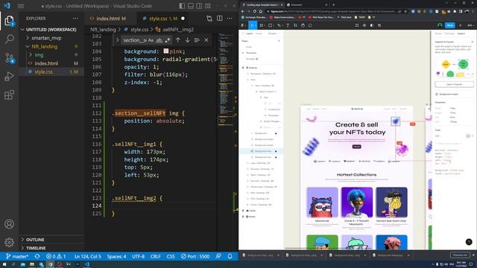Open Customize Layout in title bar

pos(208,6)
